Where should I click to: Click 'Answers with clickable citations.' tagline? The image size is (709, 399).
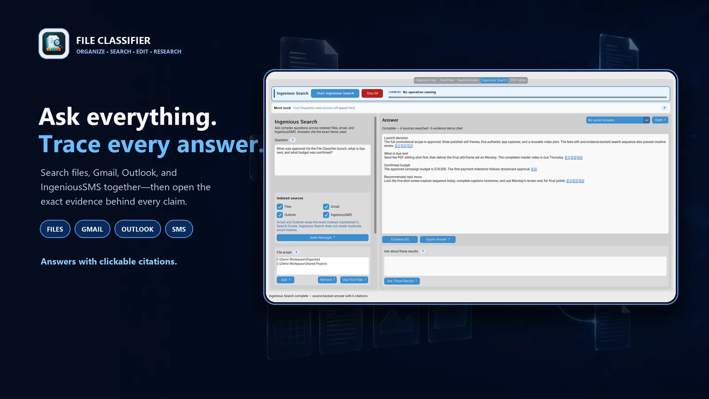(x=109, y=262)
